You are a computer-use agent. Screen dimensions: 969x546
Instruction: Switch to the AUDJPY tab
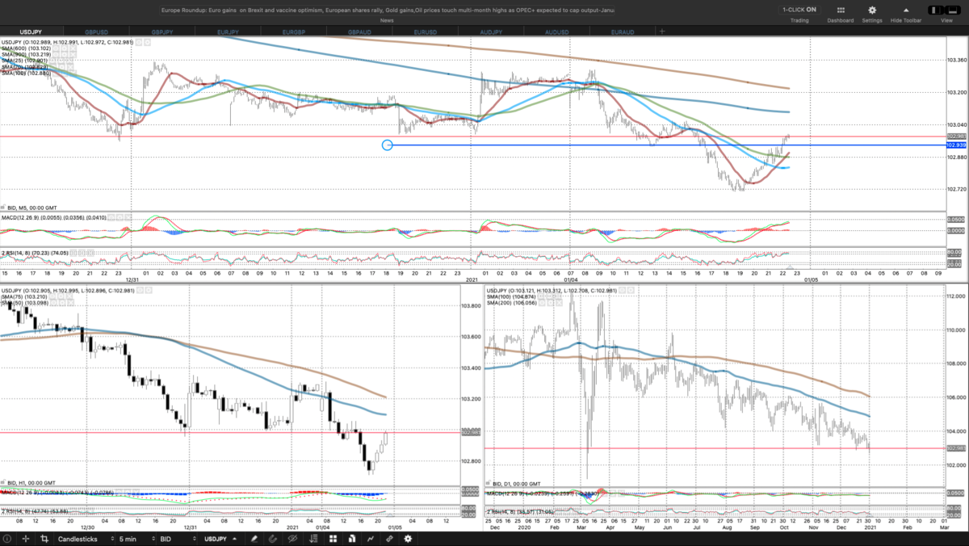tap(491, 31)
